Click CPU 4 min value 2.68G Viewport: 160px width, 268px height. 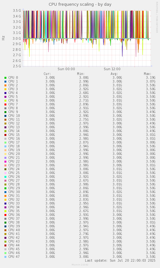(84, 93)
